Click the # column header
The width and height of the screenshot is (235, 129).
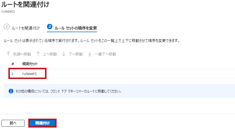pos(13,64)
